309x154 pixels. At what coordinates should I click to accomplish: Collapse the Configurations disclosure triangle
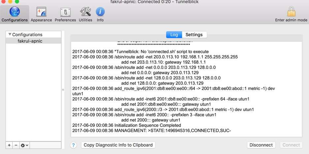click(x=10, y=35)
